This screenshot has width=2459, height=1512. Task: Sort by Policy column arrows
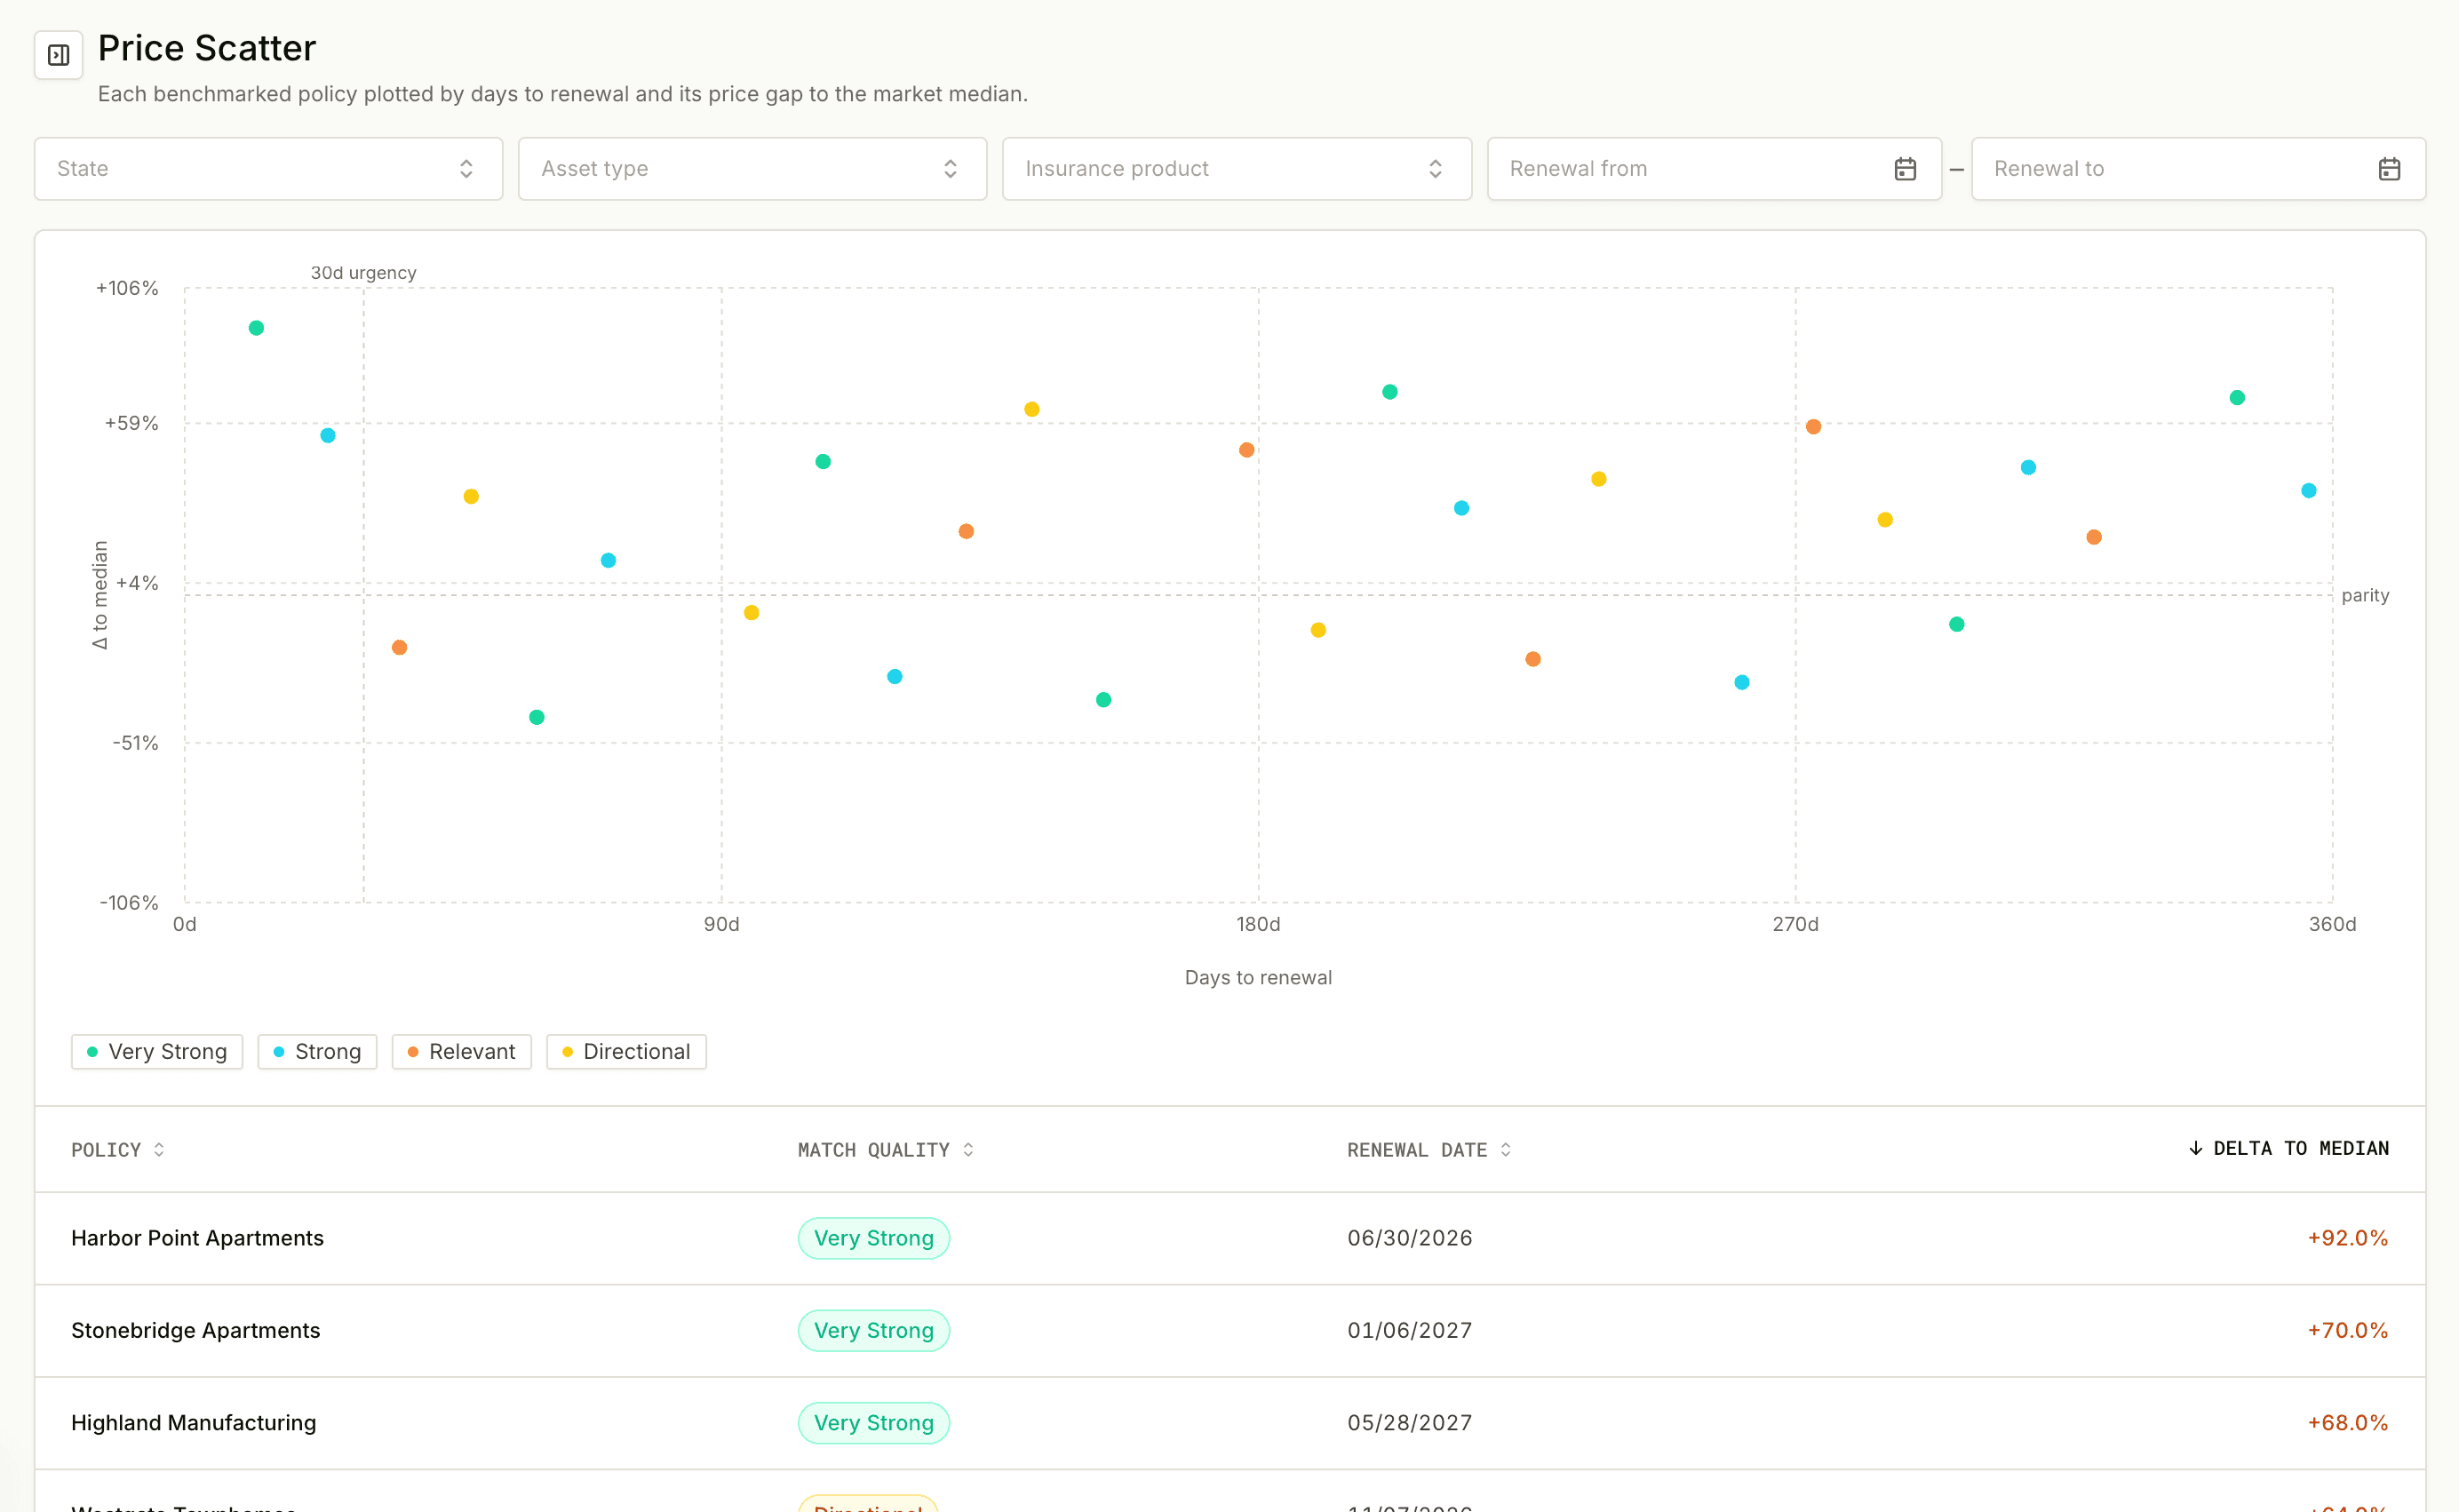tap(159, 1150)
